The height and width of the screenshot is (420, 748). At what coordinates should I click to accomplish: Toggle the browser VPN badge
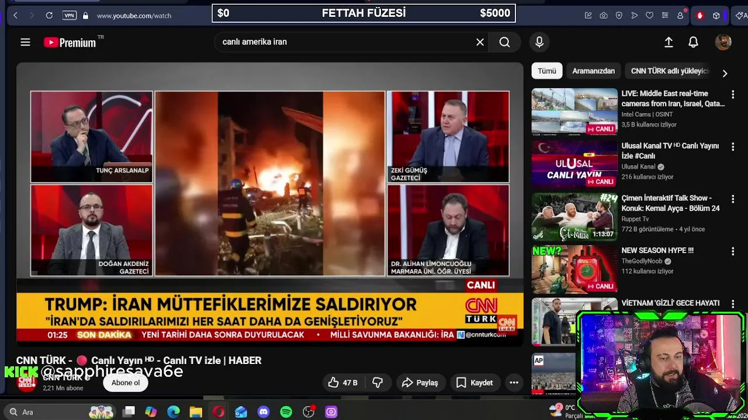[69, 16]
